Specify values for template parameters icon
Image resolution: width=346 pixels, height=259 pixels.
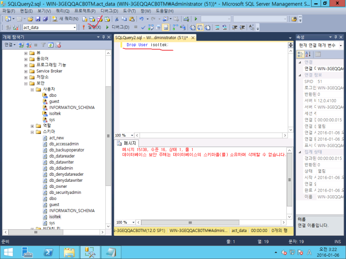[251, 27]
